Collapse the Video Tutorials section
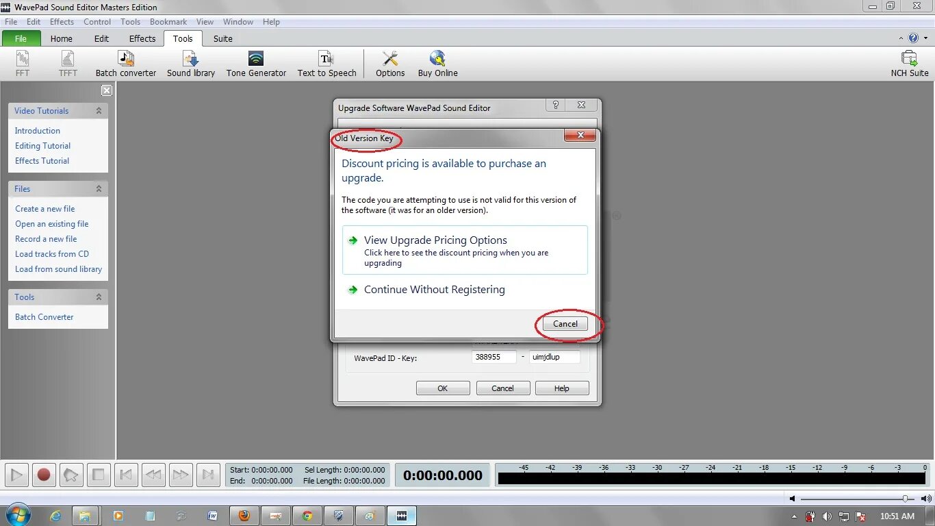 99,110
